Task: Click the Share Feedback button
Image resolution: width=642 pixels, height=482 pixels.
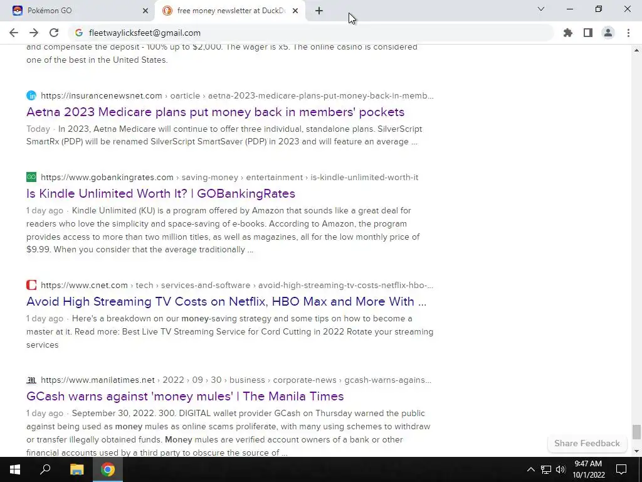Action: tap(587, 443)
